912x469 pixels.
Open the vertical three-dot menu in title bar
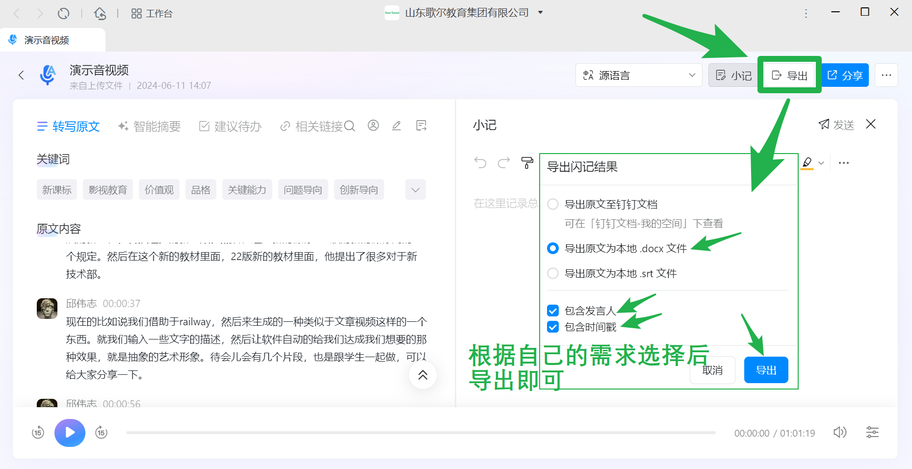click(x=806, y=13)
